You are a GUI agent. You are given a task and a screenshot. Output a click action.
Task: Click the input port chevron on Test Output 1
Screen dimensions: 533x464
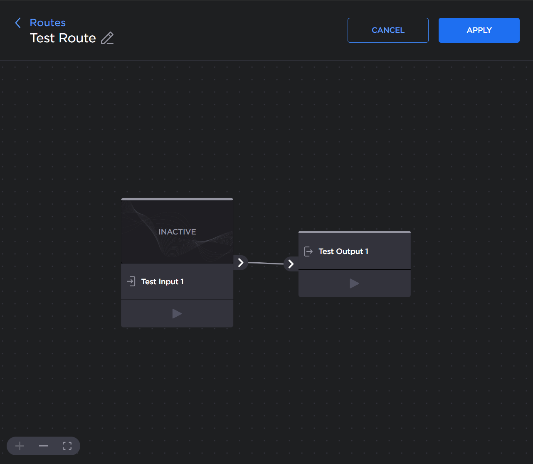click(291, 264)
